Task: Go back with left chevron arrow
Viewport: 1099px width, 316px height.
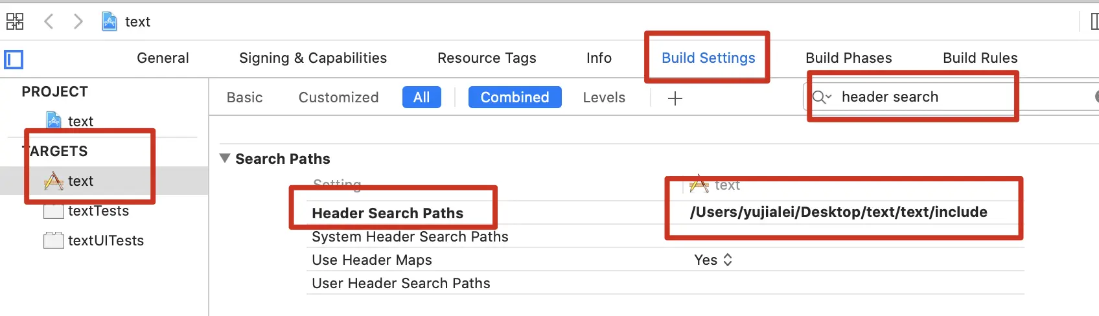Action: [49, 21]
